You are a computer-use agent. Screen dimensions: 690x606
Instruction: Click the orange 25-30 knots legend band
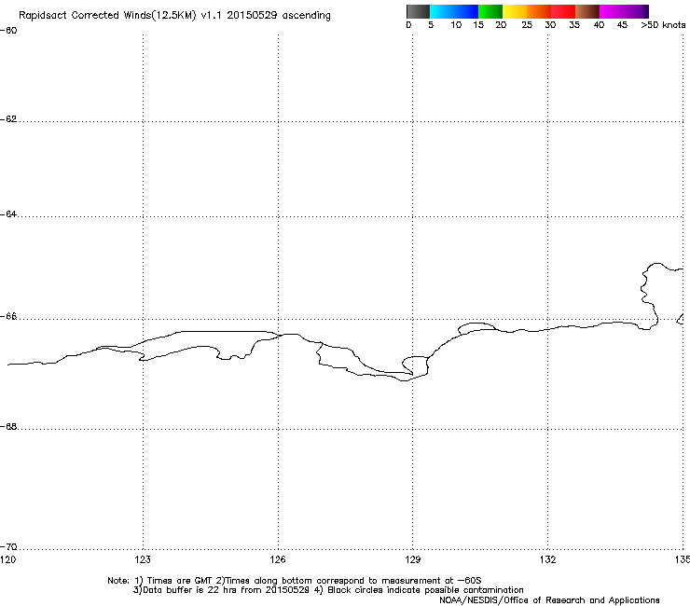[x=539, y=11]
